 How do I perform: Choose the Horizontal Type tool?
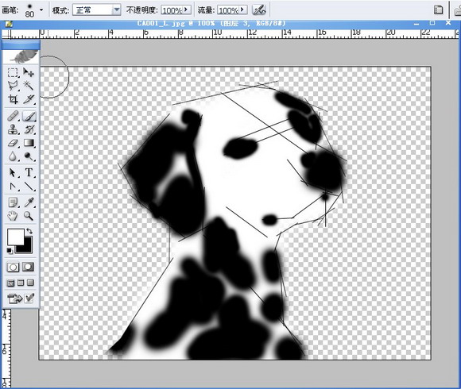[x=29, y=172]
